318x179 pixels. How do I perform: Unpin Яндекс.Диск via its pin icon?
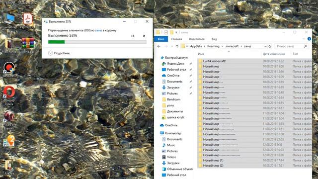tap(191, 64)
